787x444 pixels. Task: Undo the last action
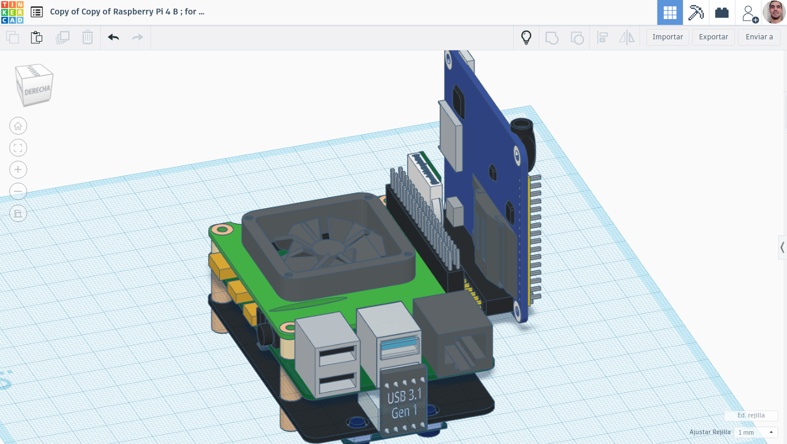coord(113,38)
